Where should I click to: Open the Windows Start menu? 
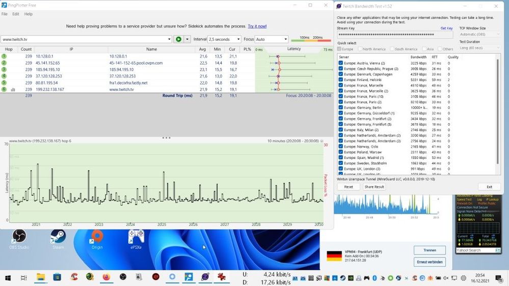[x=8, y=277]
